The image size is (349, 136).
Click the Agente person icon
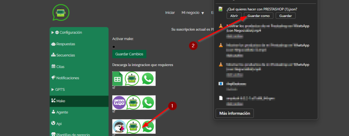point(54,112)
